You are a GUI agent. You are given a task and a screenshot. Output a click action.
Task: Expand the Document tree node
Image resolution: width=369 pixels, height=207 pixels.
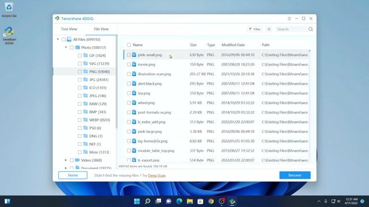coord(66,167)
